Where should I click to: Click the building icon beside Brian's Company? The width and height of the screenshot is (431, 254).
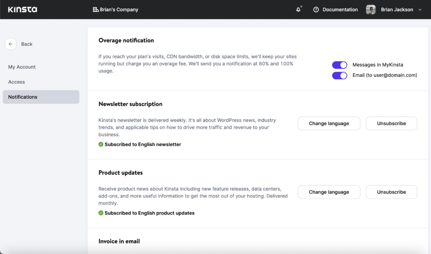coord(96,10)
